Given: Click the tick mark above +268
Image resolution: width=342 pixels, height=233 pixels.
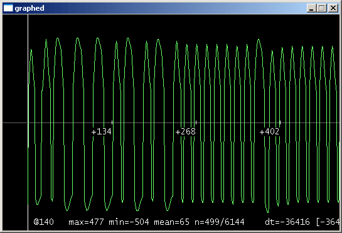Looking at the screenshot, I should click(x=196, y=122).
